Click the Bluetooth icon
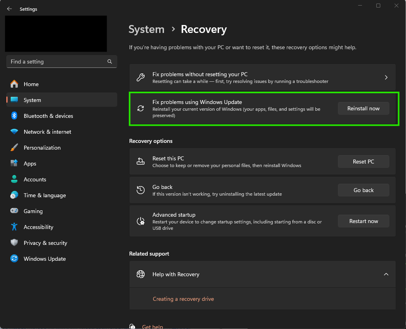This screenshot has height=329, width=406. click(14, 116)
